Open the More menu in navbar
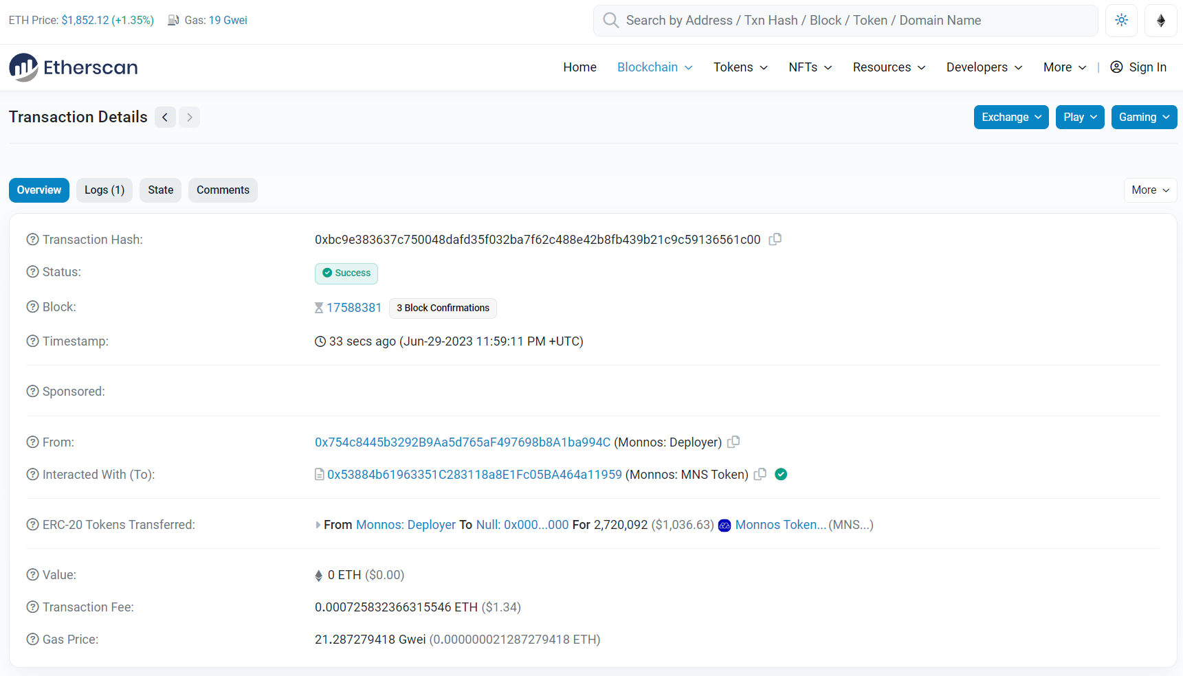The image size is (1183, 676). point(1065,67)
